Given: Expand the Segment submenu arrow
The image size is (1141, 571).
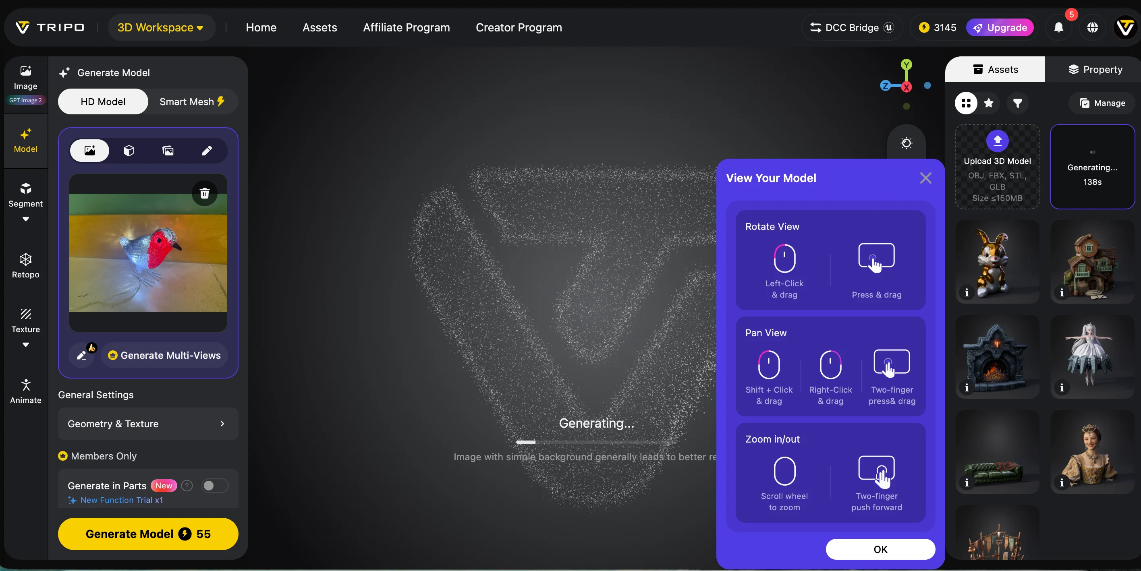Looking at the screenshot, I should click(x=26, y=219).
